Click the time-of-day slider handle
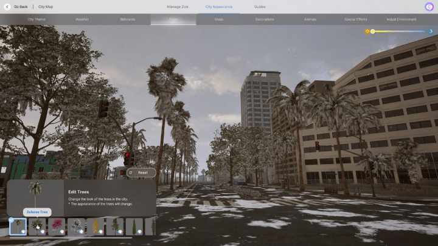Viewport: 438px width, 246px height. [373, 31]
